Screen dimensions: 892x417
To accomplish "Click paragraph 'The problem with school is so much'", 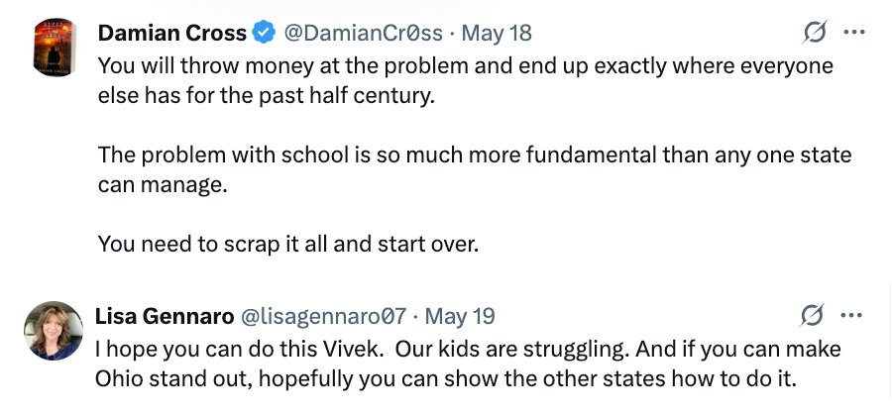I will click(x=474, y=156).
